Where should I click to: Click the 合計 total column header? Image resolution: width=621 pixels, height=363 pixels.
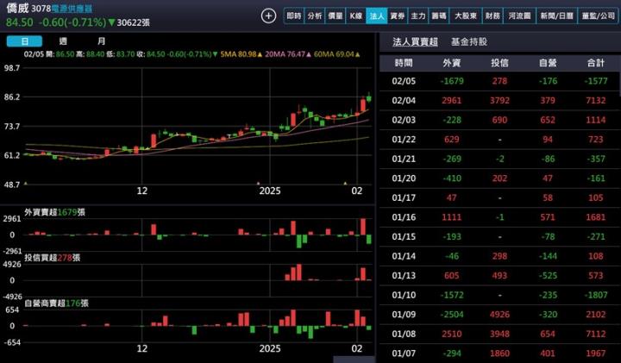(x=595, y=63)
